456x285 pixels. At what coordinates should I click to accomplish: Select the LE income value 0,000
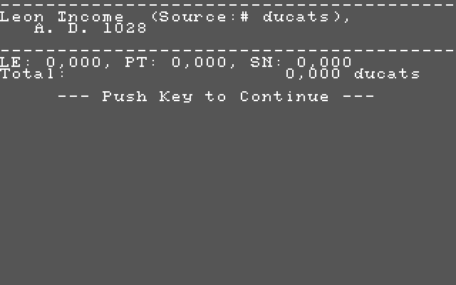click(x=73, y=62)
